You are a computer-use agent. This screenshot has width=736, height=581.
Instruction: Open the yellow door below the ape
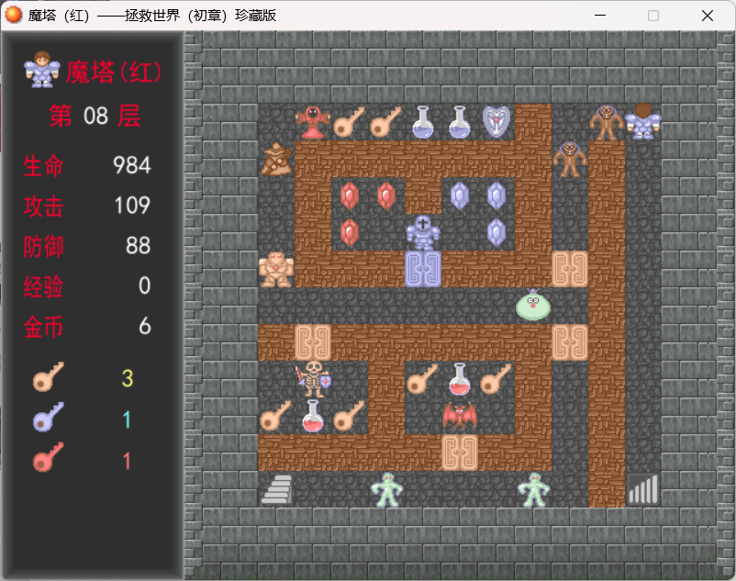(x=570, y=269)
